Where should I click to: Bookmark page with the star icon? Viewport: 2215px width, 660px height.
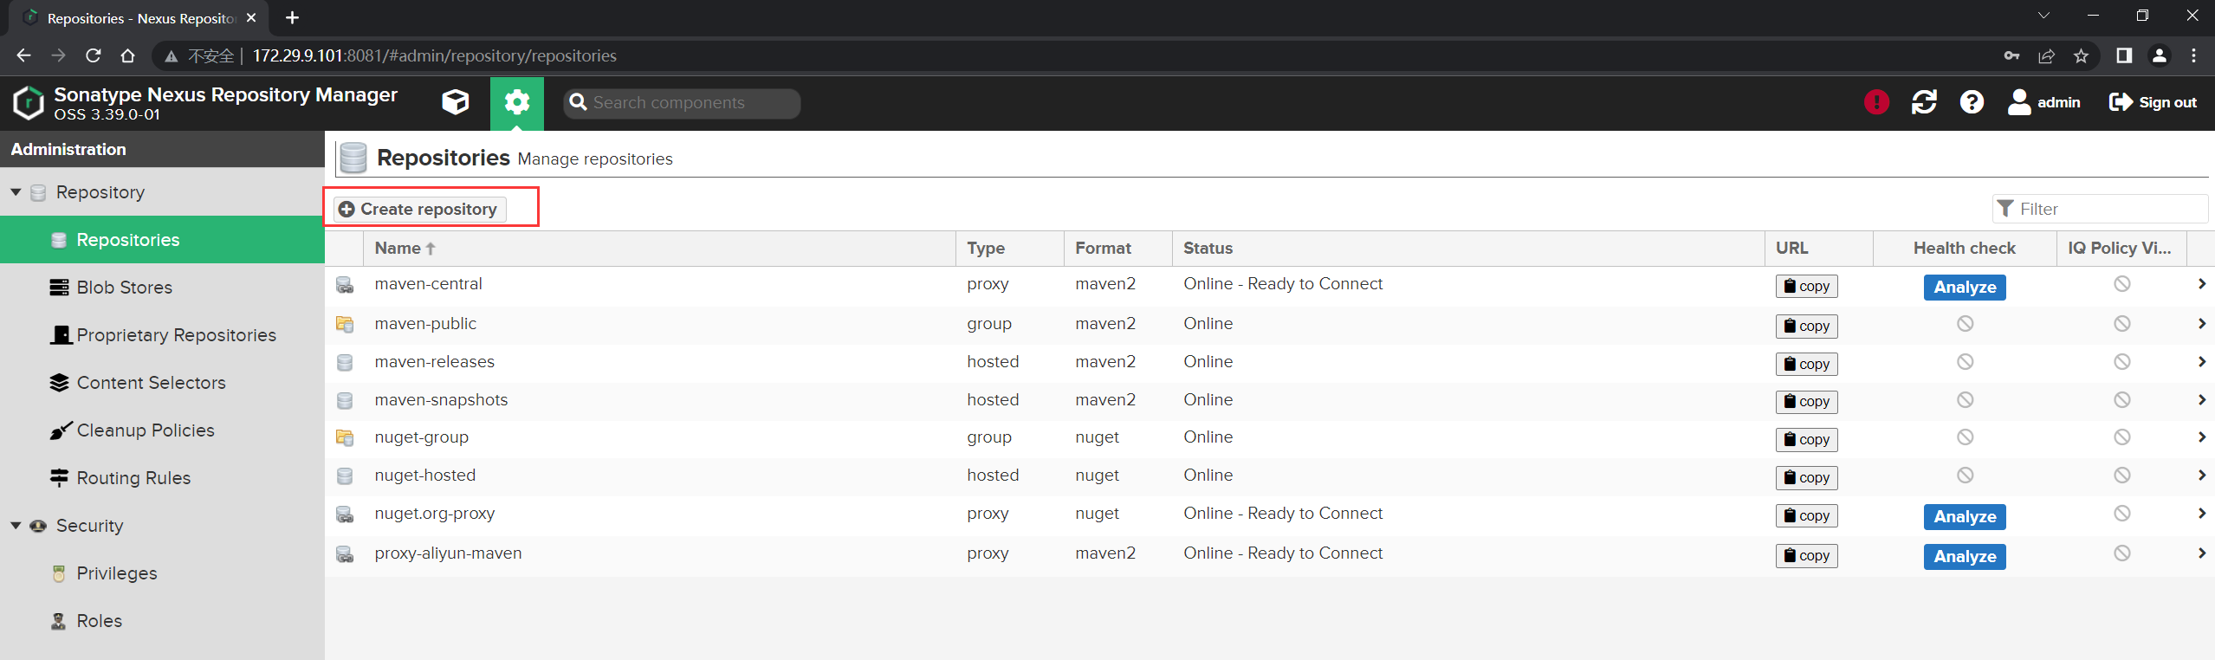[x=2081, y=55]
